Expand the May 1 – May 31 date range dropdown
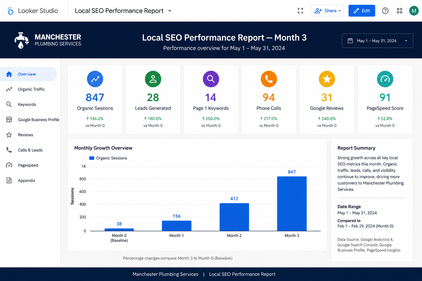Image resolution: width=422 pixels, height=281 pixels. (377, 41)
